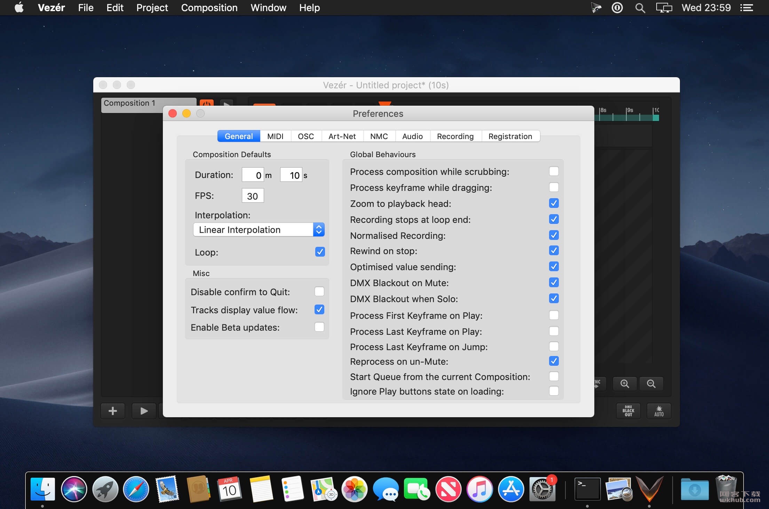Viewport: 769px width, 509px height.
Task: Toggle Zoom to playback head checkbox
Action: click(x=554, y=203)
